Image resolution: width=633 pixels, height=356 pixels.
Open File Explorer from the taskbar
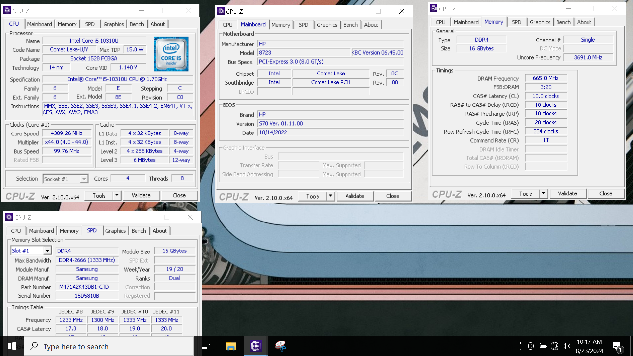(x=231, y=346)
